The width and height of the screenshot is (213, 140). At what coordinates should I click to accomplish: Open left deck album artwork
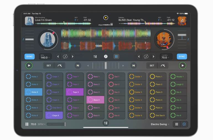tap(29, 21)
